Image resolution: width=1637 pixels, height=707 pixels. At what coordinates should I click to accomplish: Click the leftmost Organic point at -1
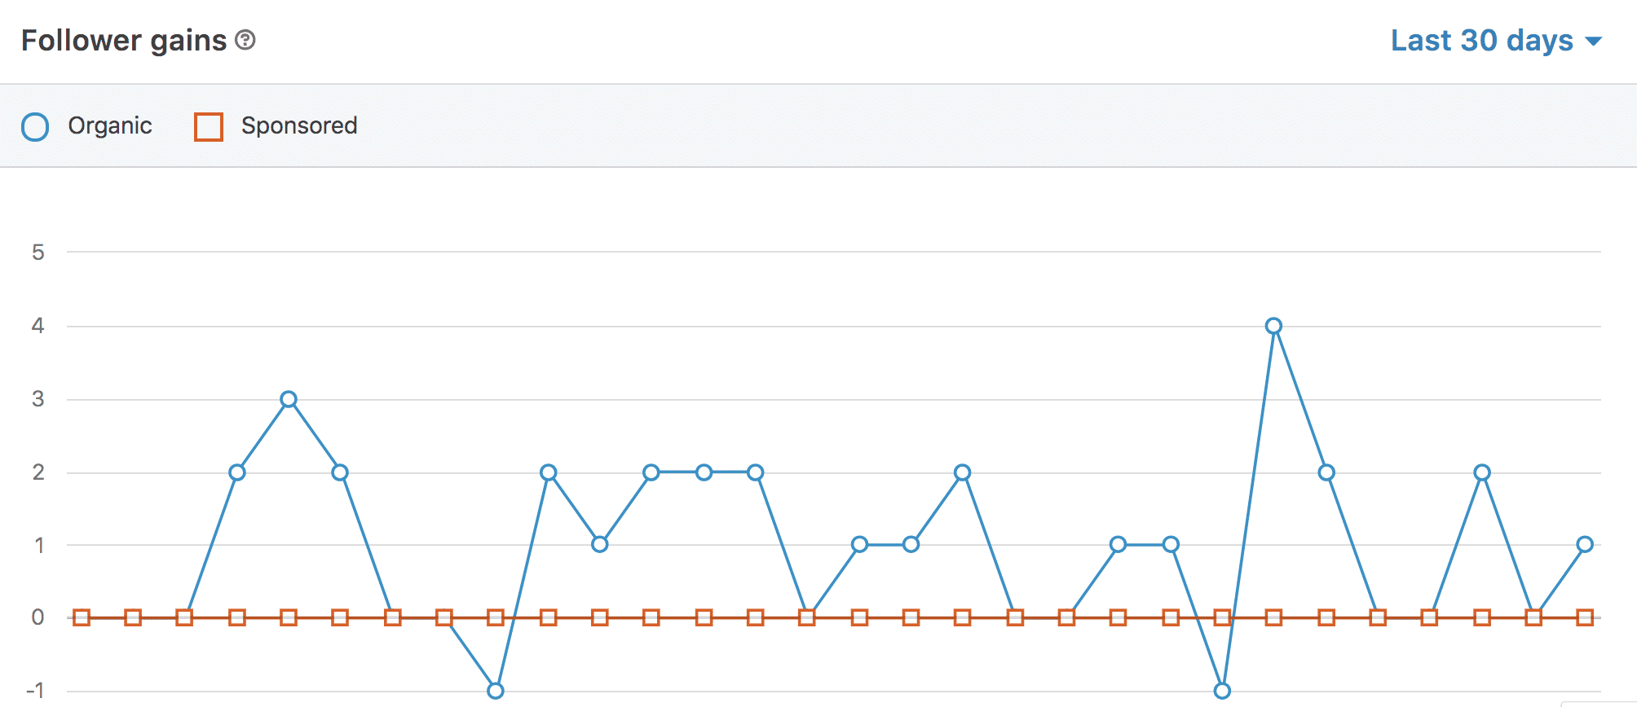click(496, 691)
